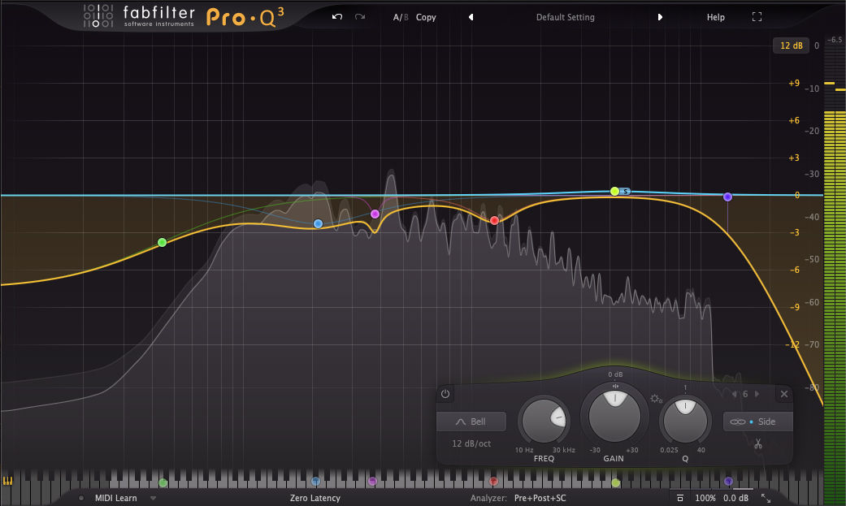Image resolution: width=846 pixels, height=506 pixels.
Task: Select the yellow-green EQ band dot
Action: pyautogui.click(x=614, y=191)
